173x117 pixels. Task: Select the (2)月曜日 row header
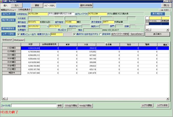[11, 52]
